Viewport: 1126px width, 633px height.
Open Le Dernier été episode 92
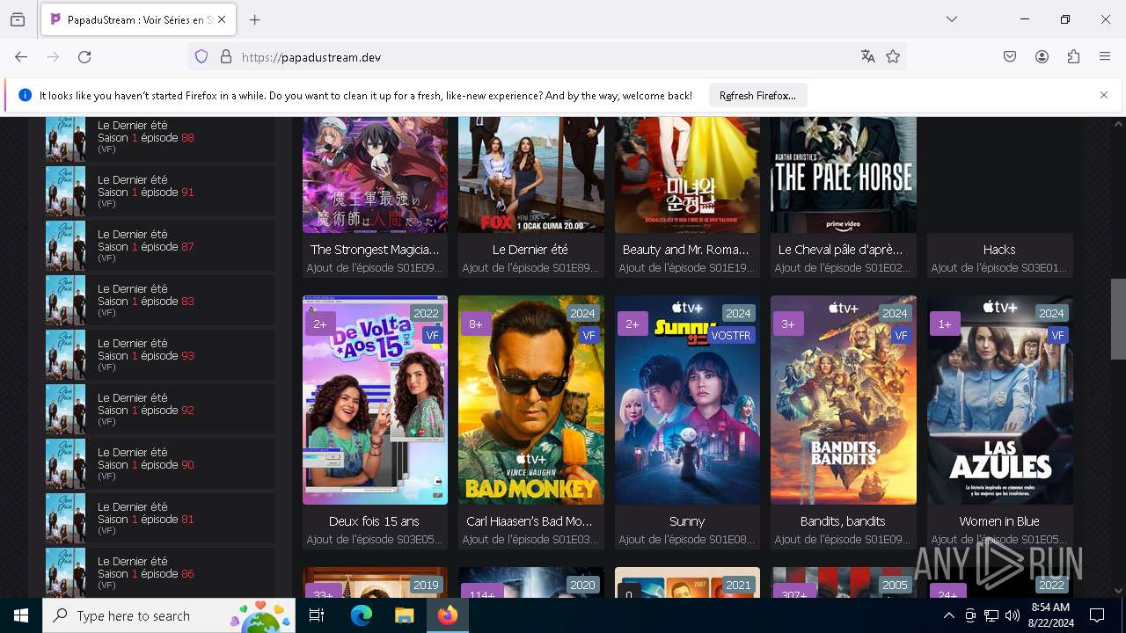click(x=160, y=410)
